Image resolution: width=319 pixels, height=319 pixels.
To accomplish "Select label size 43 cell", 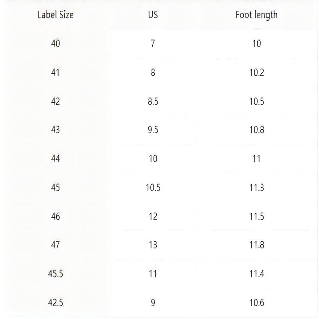I will [55, 130].
